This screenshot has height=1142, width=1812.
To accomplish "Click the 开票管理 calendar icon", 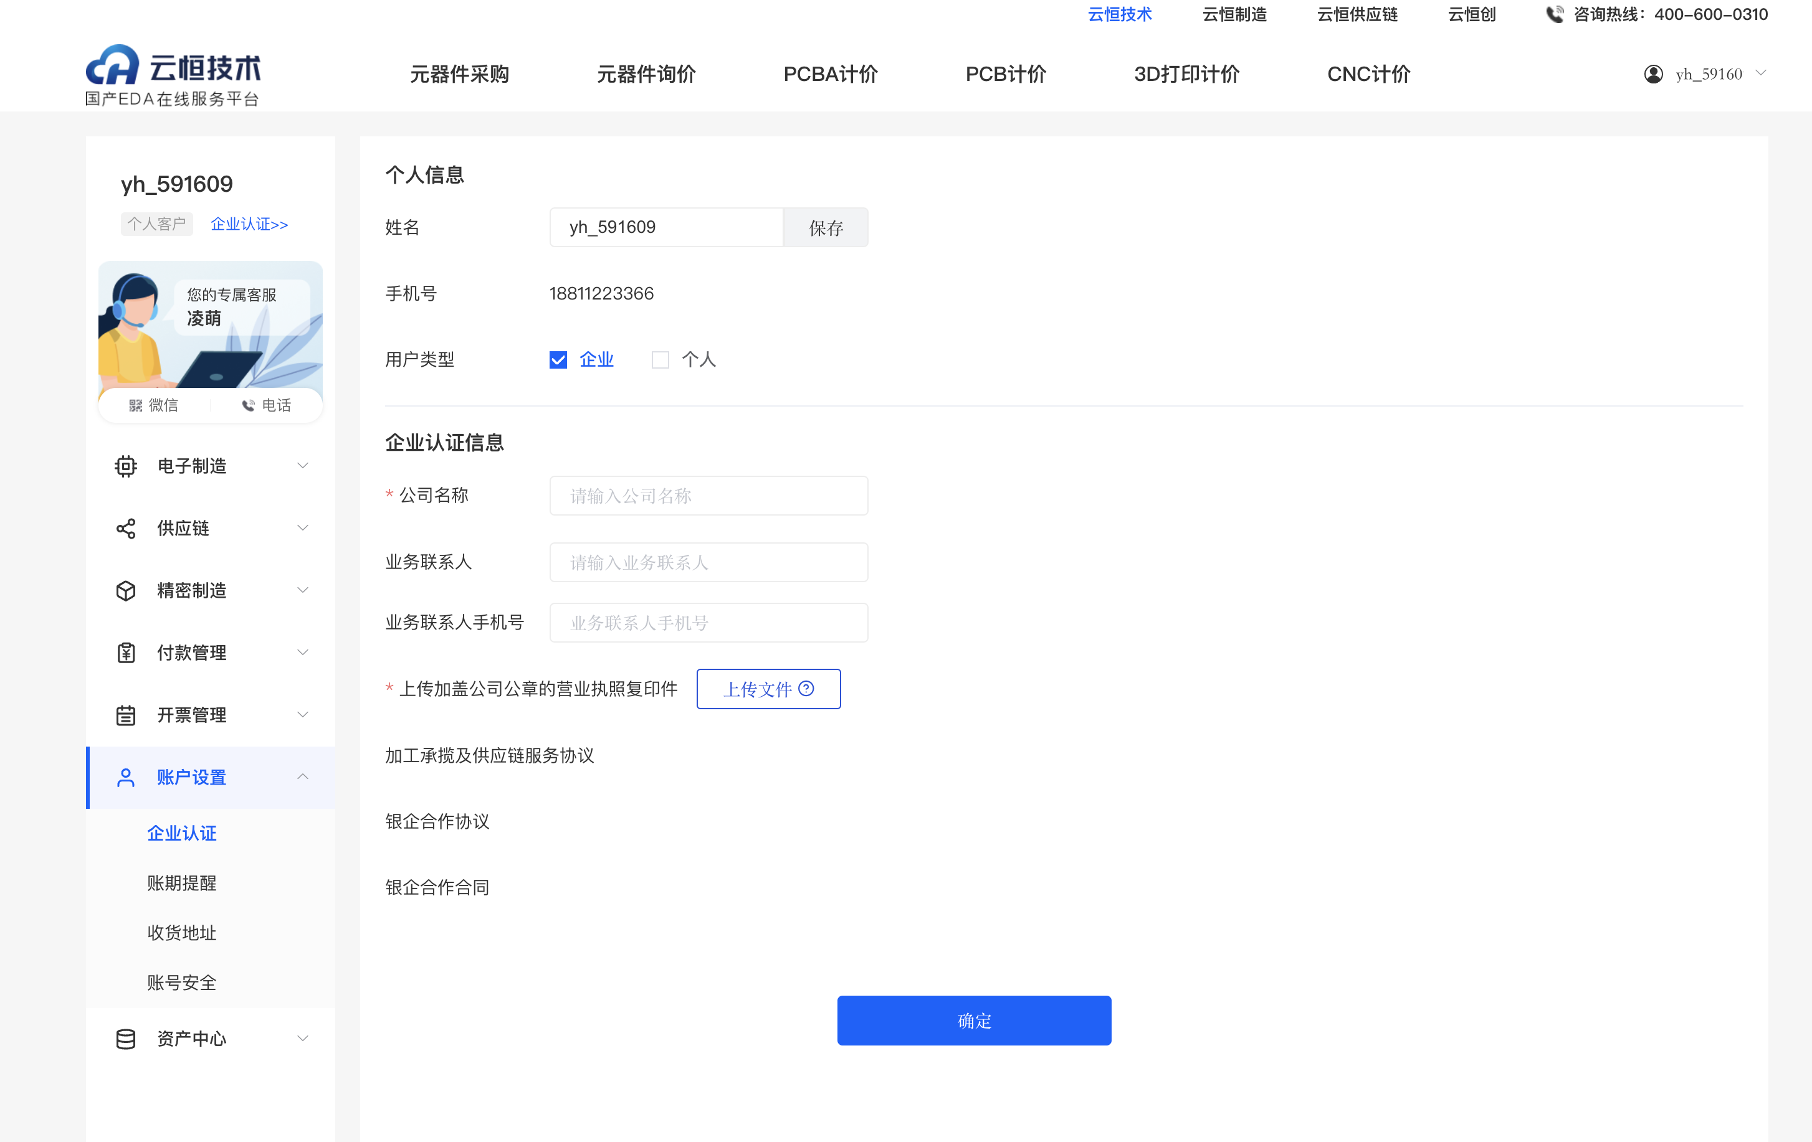I will pyautogui.click(x=126, y=715).
